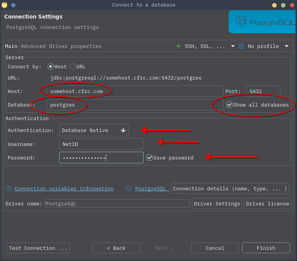
Task: Switch to the Advanced tab
Action: (x=33, y=46)
